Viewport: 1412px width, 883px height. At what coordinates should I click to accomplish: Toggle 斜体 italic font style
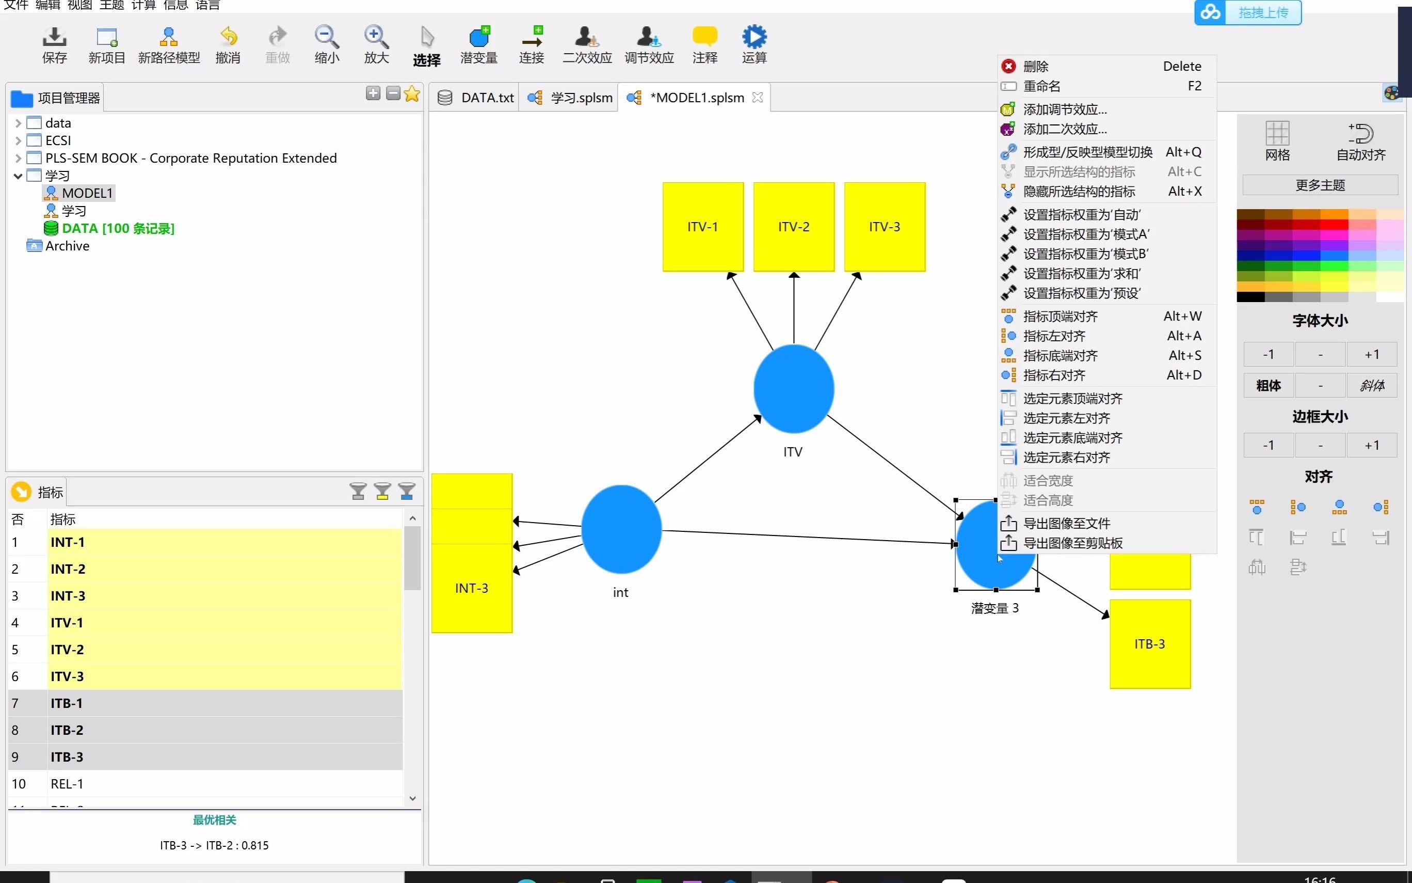tap(1371, 385)
